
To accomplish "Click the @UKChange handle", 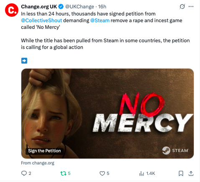I will [79, 7].
